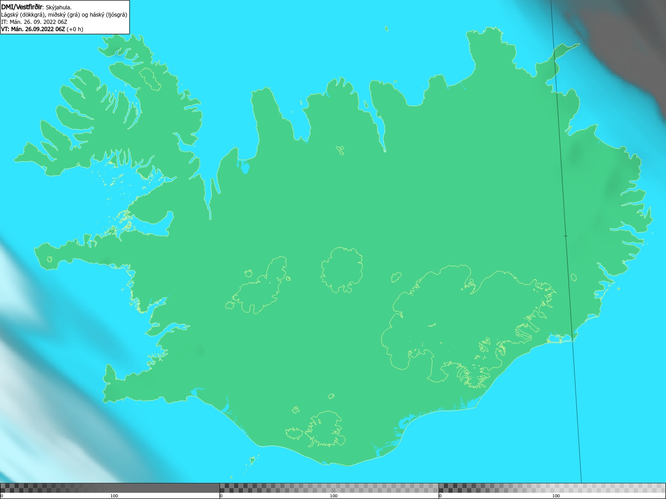The height and width of the screenshot is (499, 666).
Task: Click the light gray high-cloud scale bar
Action: 552,488
